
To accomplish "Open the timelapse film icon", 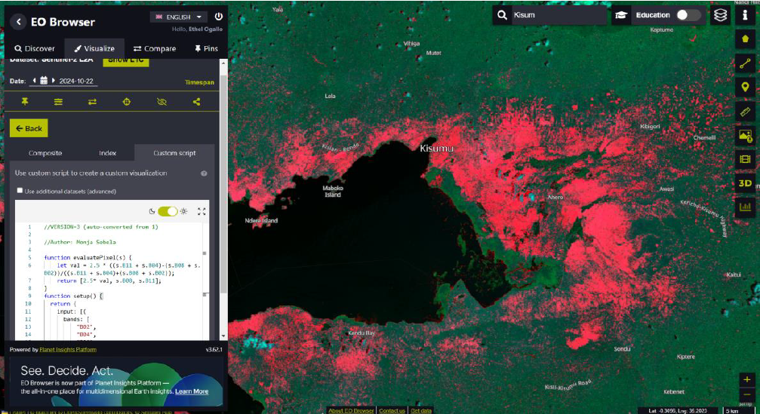I will (745, 159).
